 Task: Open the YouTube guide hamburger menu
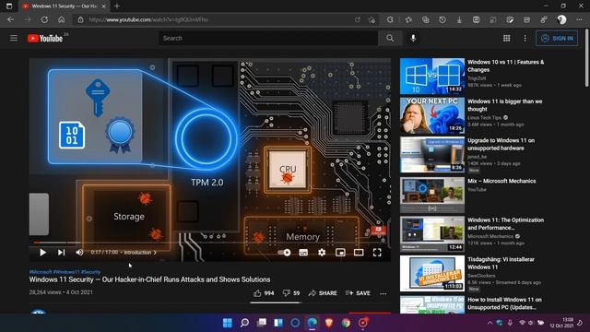pos(14,38)
